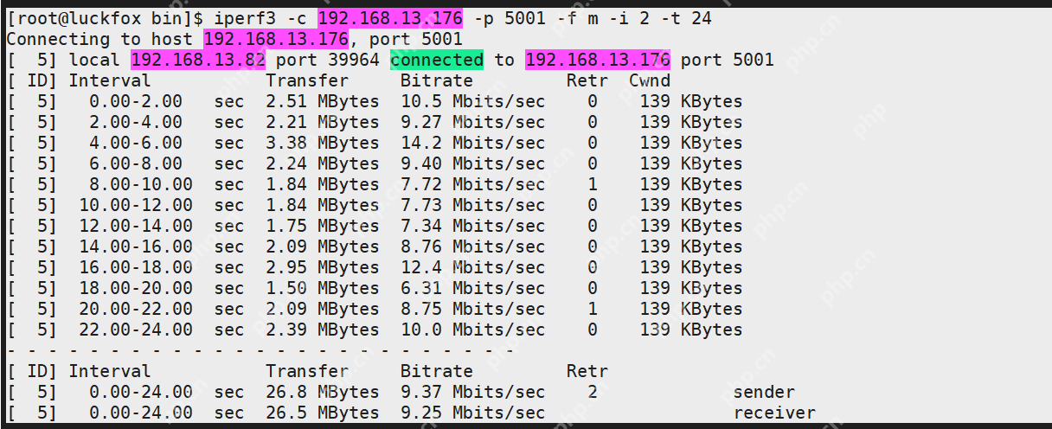Click the Retr value in the 8.00-10.00 row

tap(593, 184)
